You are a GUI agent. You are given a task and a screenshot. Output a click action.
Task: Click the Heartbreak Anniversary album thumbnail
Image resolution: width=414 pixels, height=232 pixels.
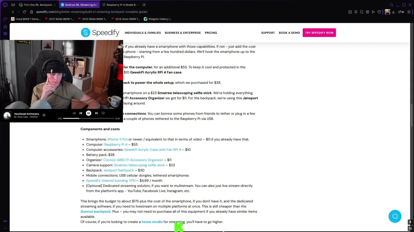7,115
